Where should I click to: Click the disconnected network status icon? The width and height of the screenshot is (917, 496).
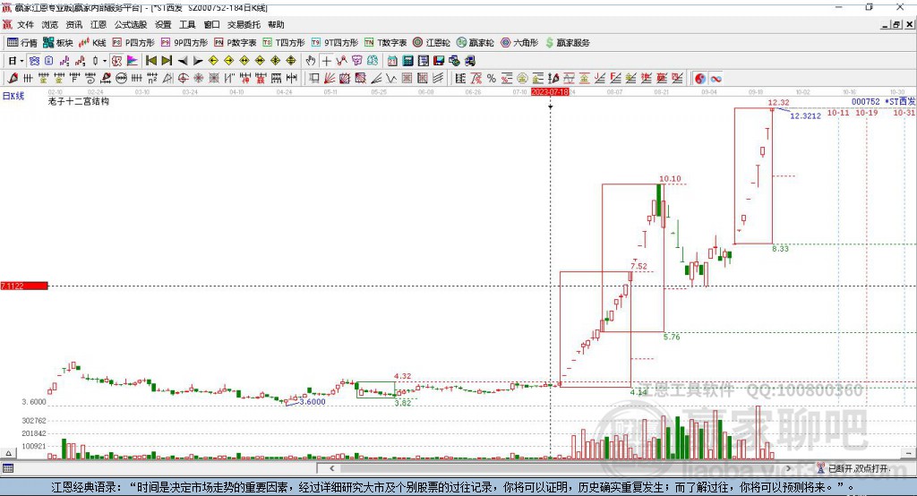(x=820, y=468)
